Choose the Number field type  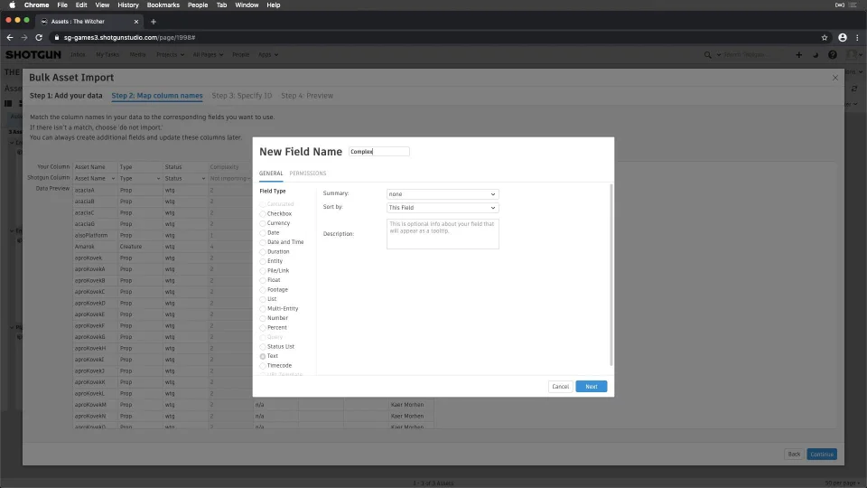[263, 318]
